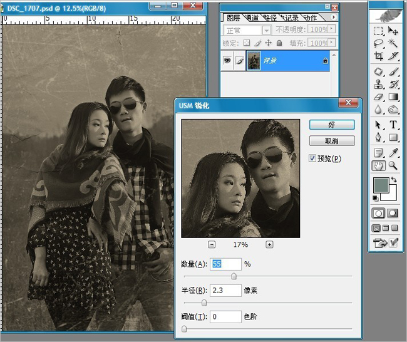Select the Lasso tool
407x342 pixels.
(378, 43)
